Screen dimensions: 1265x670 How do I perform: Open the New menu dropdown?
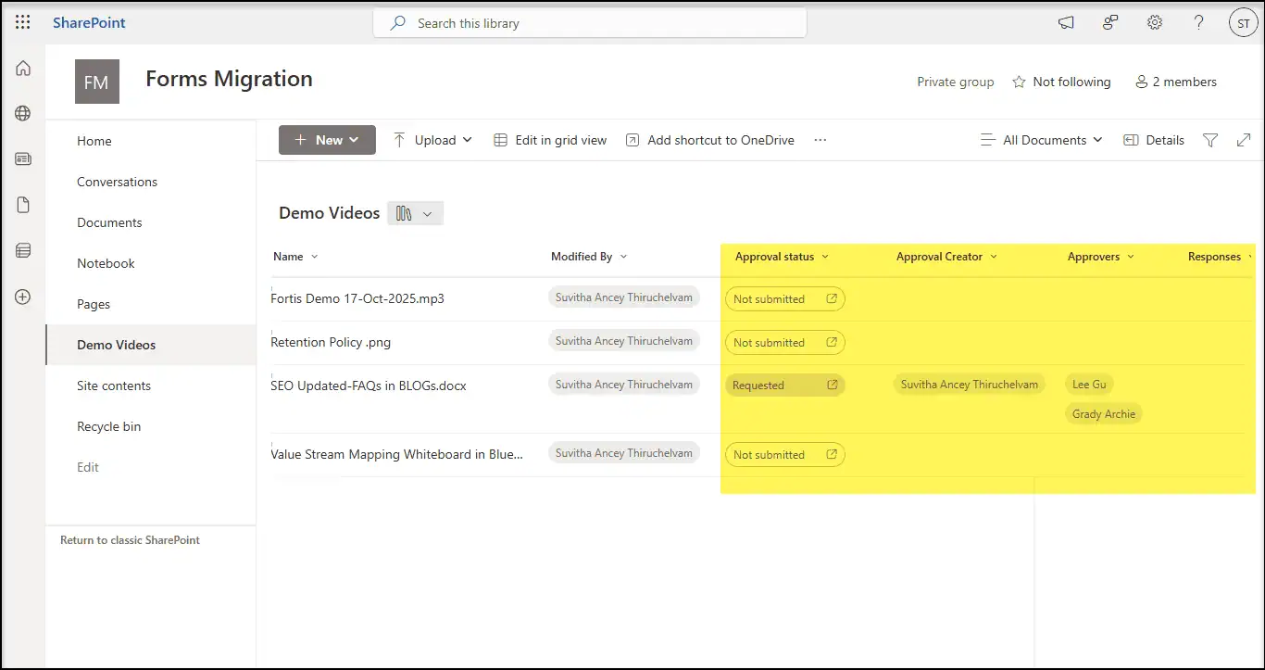[x=327, y=140]
